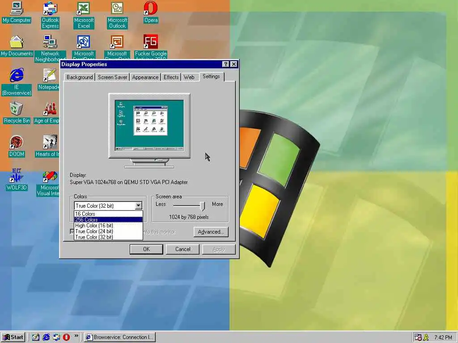Click the Fucker Google red FG icon
Image resolution: width=458 pixels, height=343 pixels.
[x=151, y=42]
